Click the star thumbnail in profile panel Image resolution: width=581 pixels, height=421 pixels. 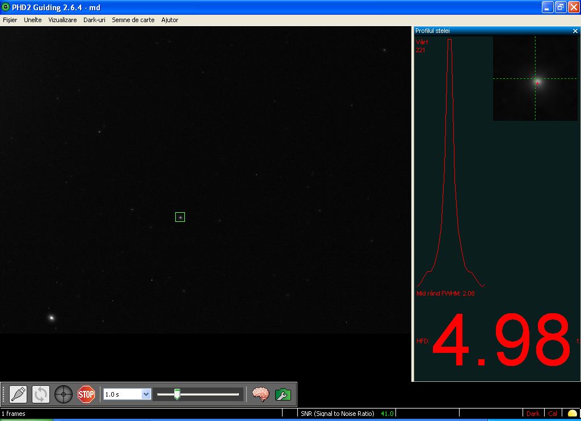pyautogui.click(x=535, y=79)
